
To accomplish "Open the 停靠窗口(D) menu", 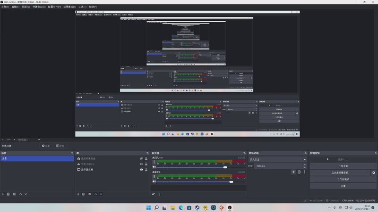I will pyautogui.click(x=39, y=7).
